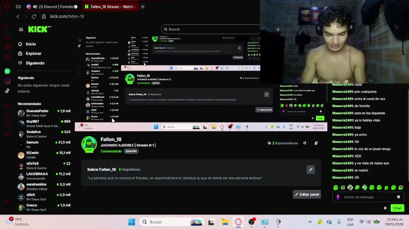Image resolution: width=409 pixels, height=229 pixels.
Task: Go back with the browser back arrow
Action: pos(18,16)
